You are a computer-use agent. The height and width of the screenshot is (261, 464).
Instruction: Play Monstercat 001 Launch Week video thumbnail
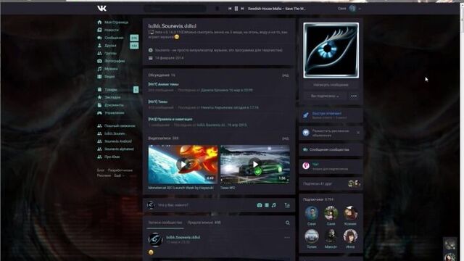183,165
